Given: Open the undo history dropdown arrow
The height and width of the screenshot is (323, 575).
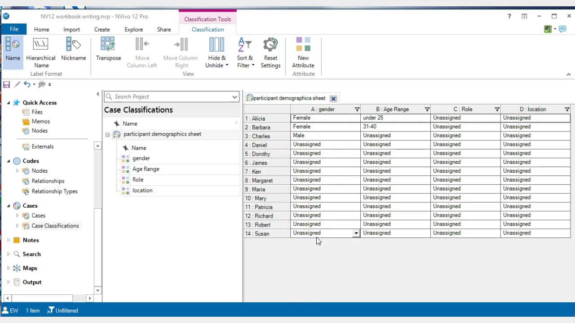Looking at the screenshot, I should click(34, 84).
